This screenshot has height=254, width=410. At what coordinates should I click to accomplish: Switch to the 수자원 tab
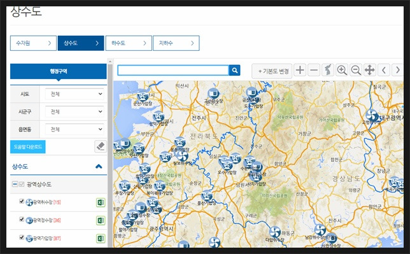(33, 43)
